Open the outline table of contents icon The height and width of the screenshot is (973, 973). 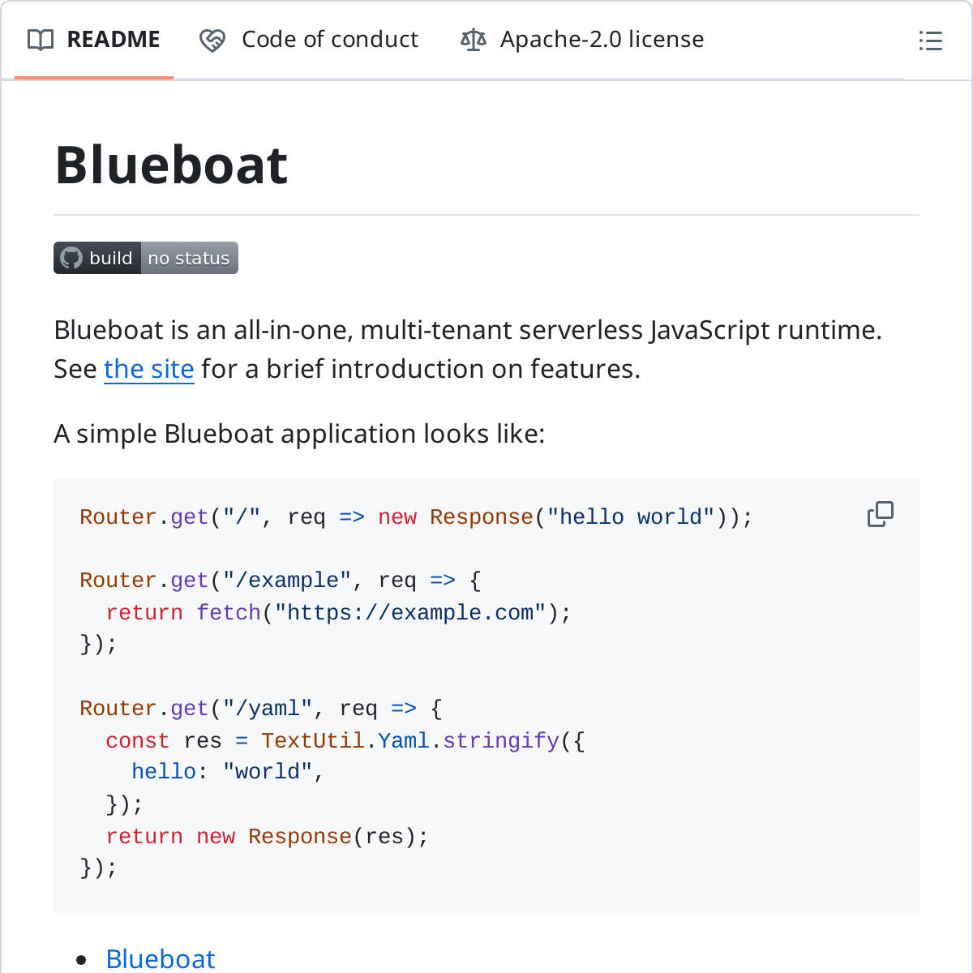[x=930, y=41]
